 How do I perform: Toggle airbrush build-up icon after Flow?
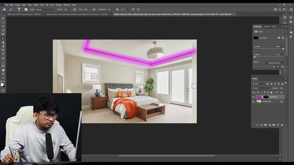94,9
